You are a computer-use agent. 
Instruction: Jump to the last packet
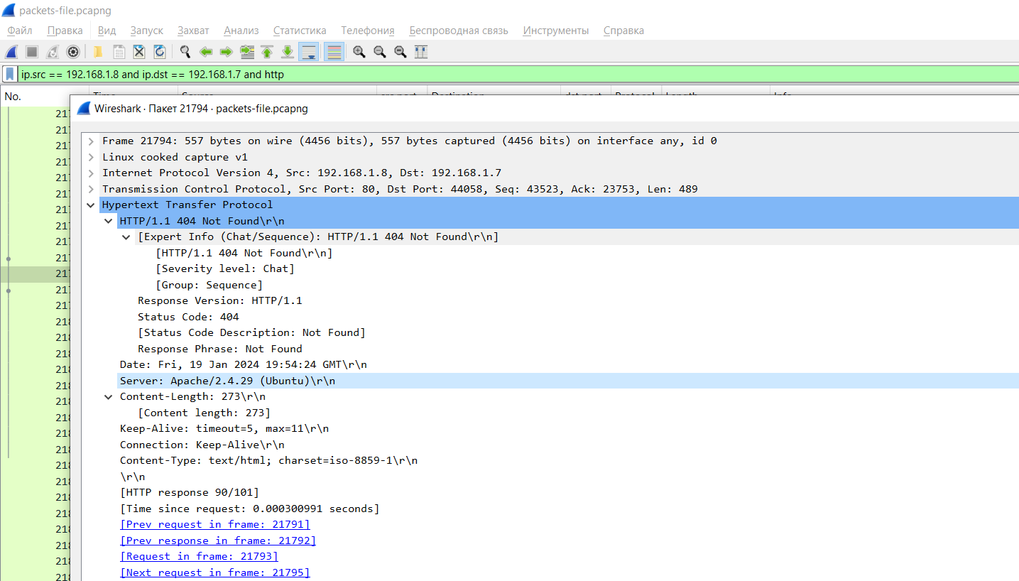coord(288,52)
